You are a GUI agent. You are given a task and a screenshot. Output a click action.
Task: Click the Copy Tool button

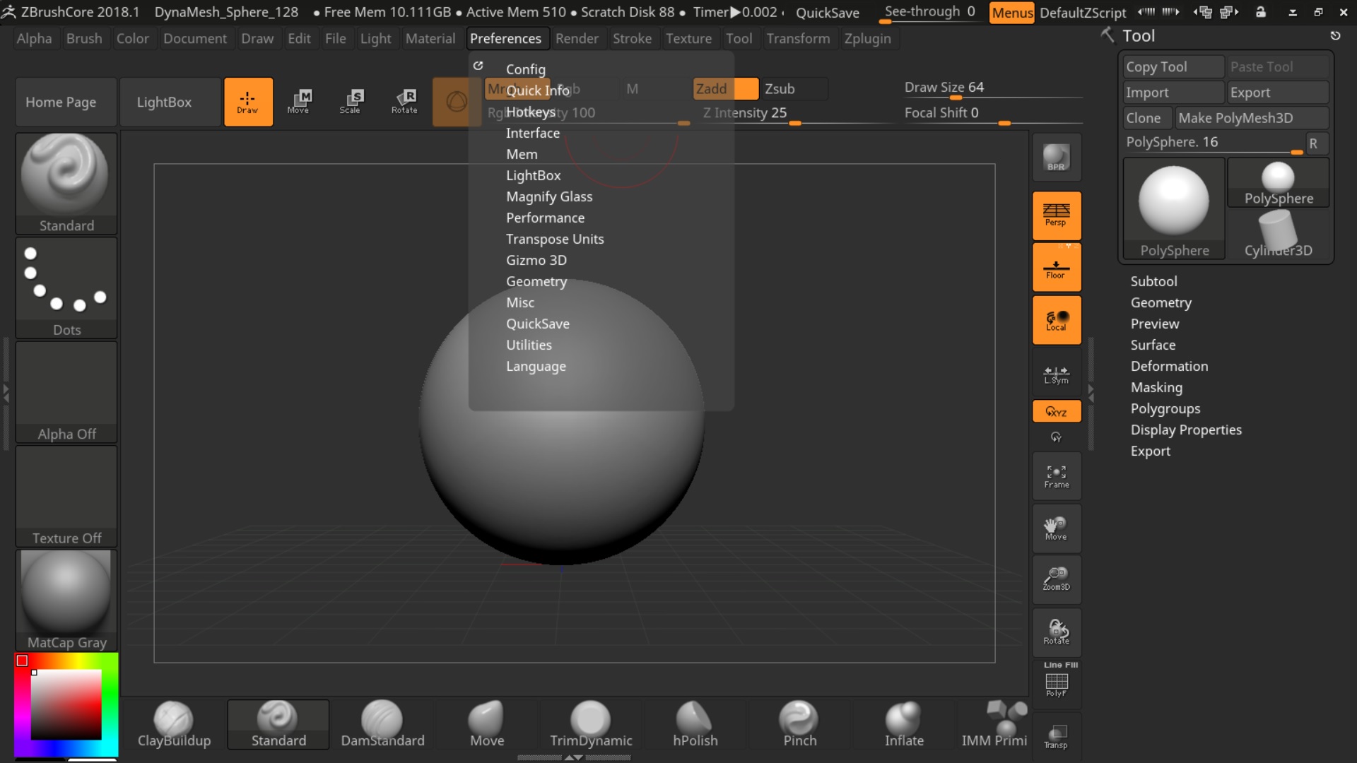click(1173, 66)
